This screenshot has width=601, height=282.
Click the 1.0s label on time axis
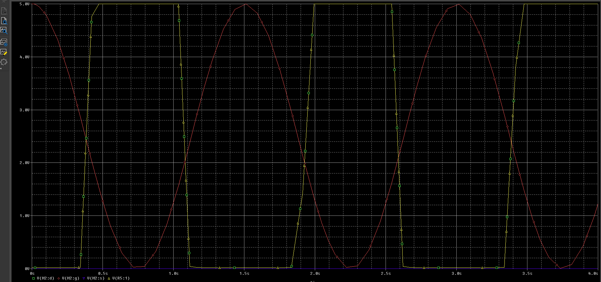(x=174, y=274)
